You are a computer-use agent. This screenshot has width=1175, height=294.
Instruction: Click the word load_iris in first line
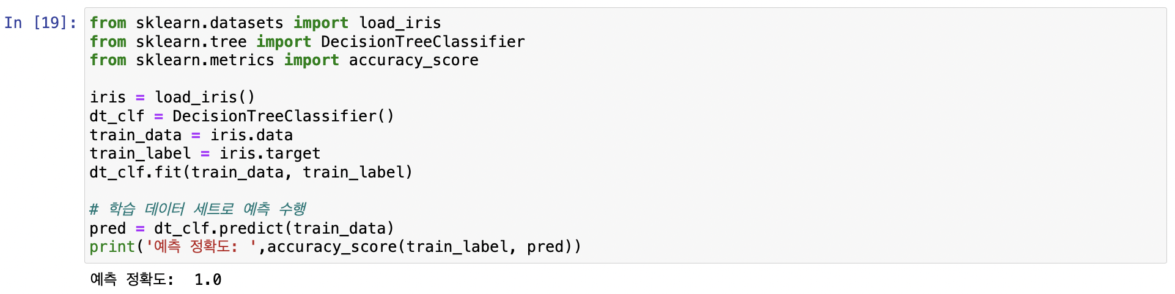click(x=400, y=23)
